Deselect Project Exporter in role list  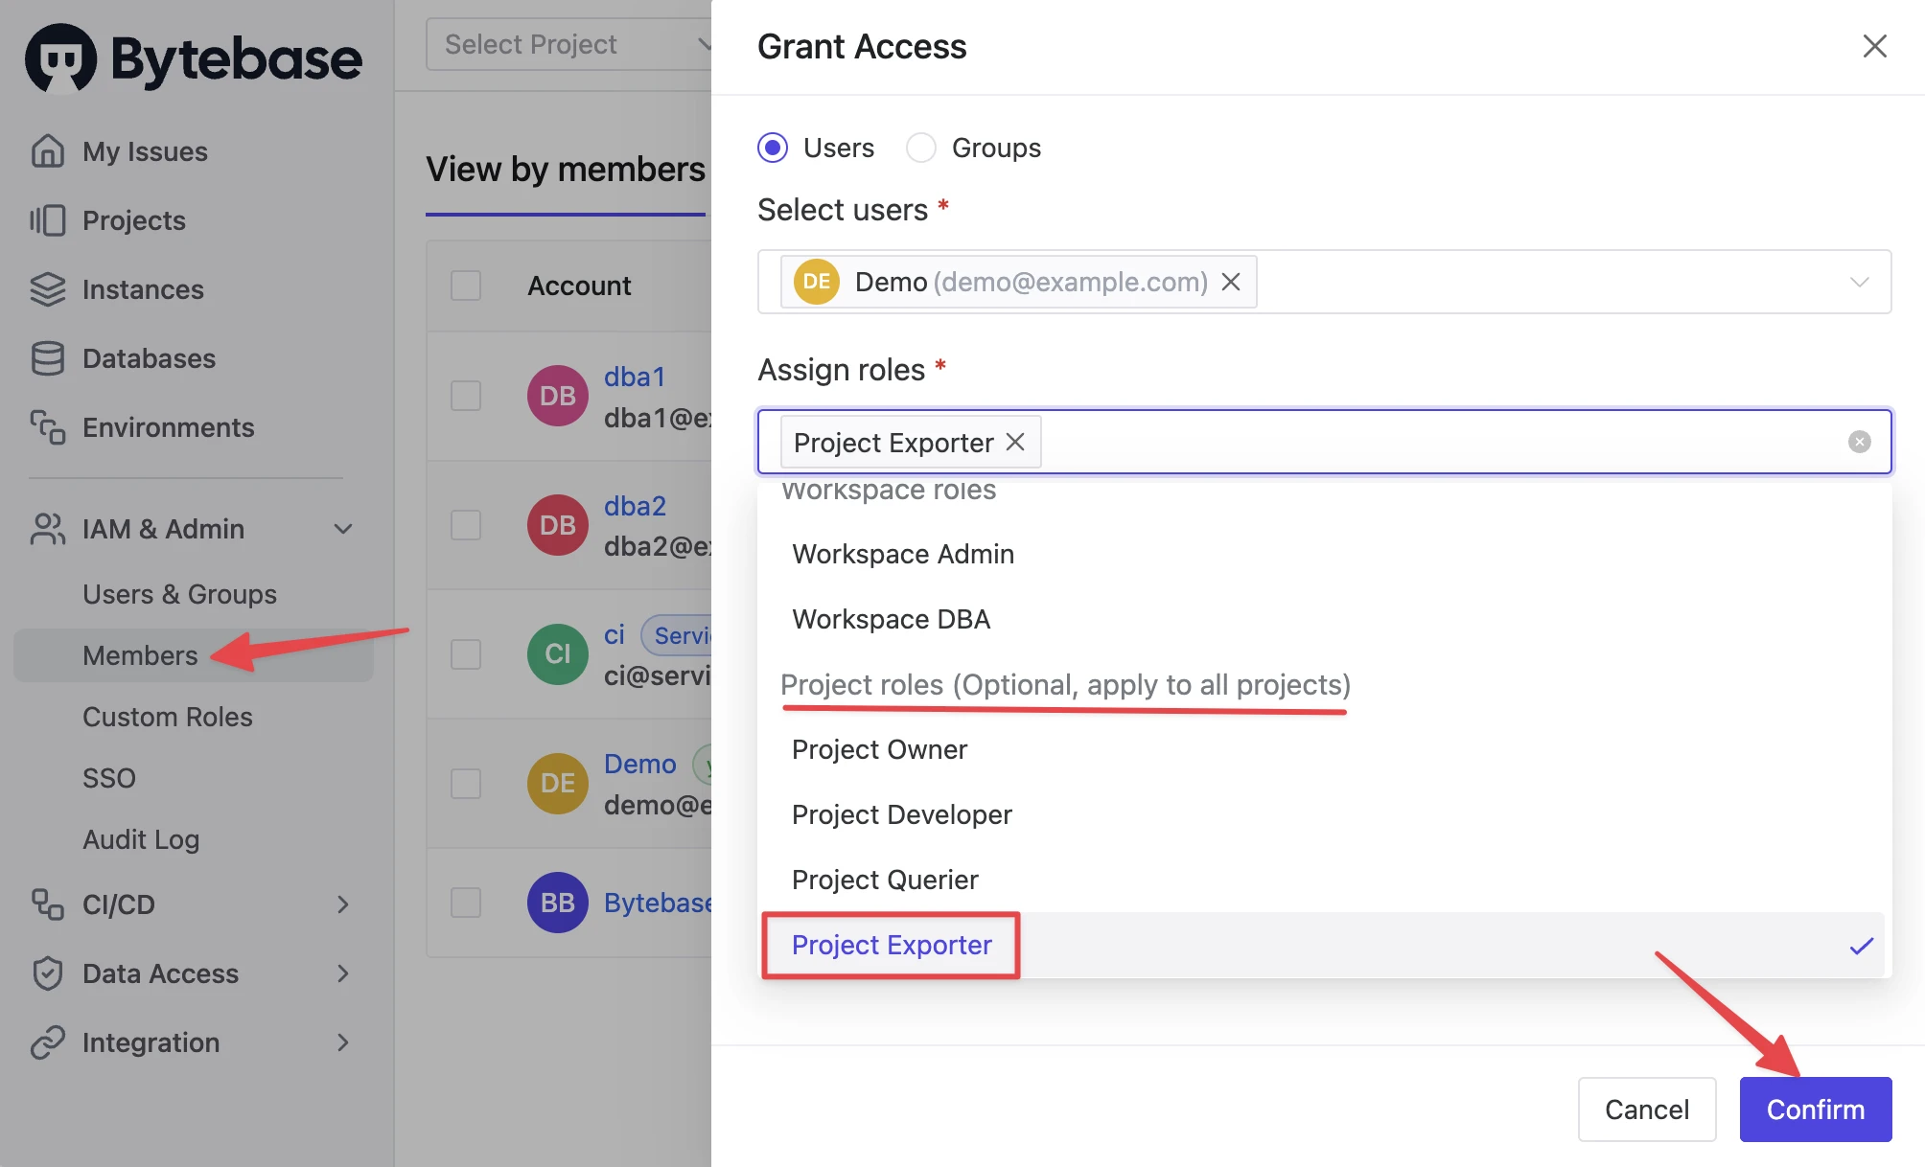coord(1324,945)
